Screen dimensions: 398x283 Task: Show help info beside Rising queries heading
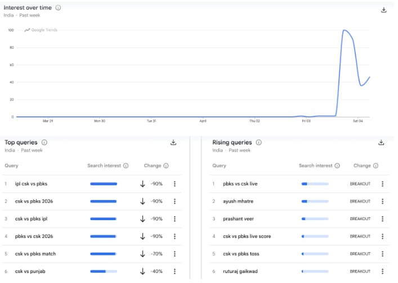coord(259,143)
